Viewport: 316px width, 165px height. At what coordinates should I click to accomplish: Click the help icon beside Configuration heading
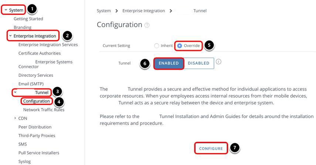coord(147,25)
